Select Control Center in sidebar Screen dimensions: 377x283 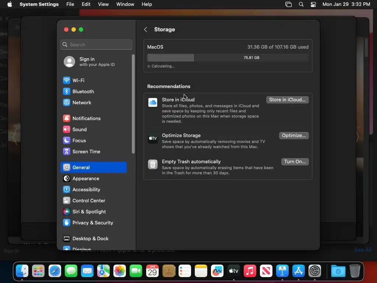[93, 201]
